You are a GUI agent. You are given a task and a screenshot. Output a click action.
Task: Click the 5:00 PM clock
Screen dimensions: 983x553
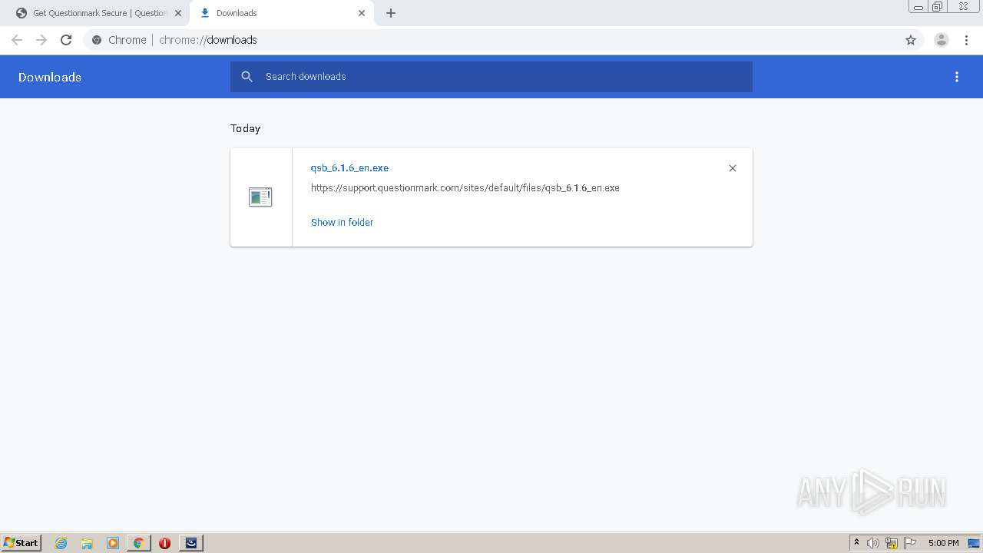(943, 543)
